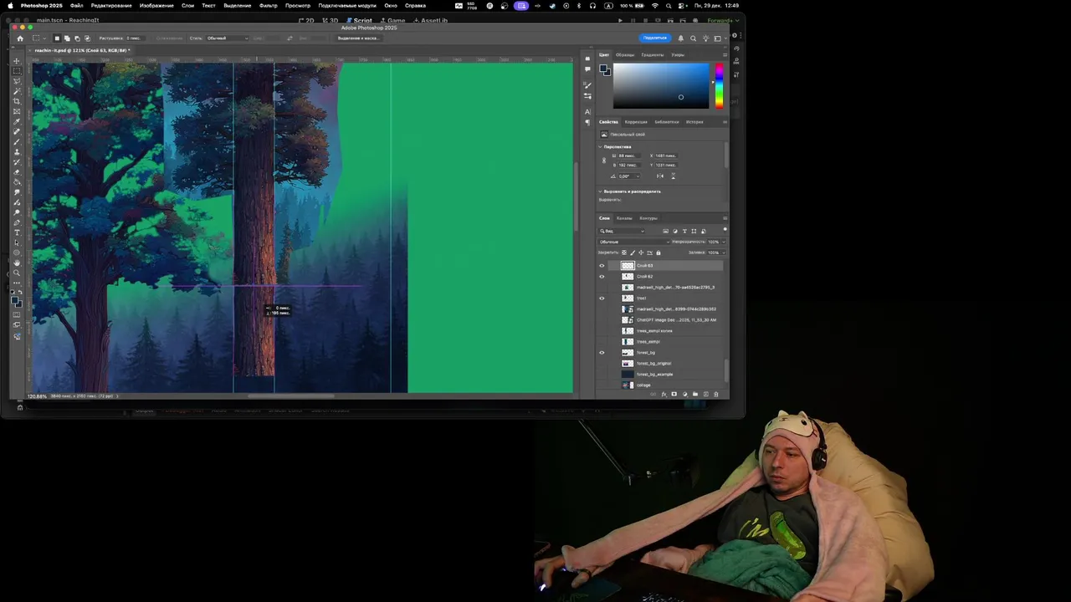Click the Create new layer icon
This screenshot has height=602, width=1071.
(705, 394)
